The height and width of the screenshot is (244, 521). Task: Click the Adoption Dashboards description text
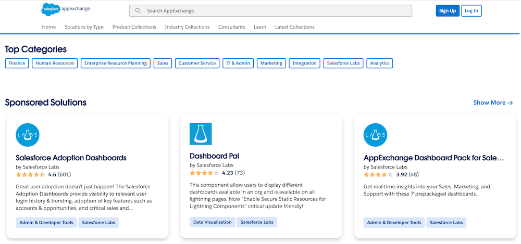[84, 197]
